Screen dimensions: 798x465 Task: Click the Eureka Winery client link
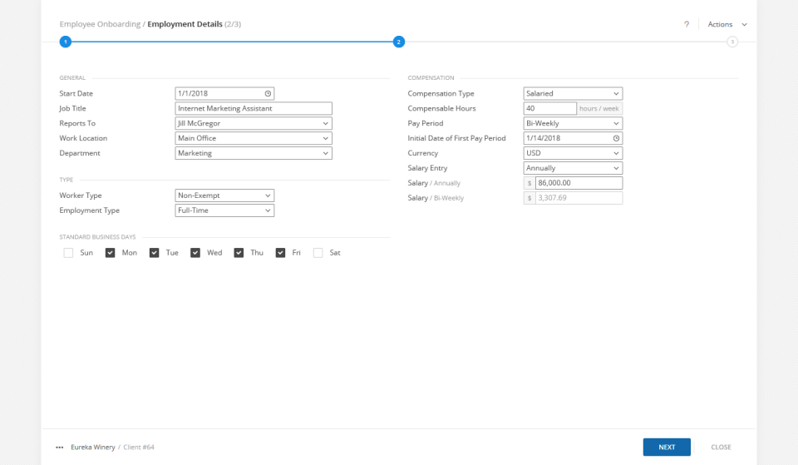pyautogui.click(x=92, y=448)
